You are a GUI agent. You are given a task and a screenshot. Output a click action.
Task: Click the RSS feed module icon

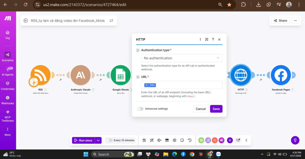tap(41, 75)
